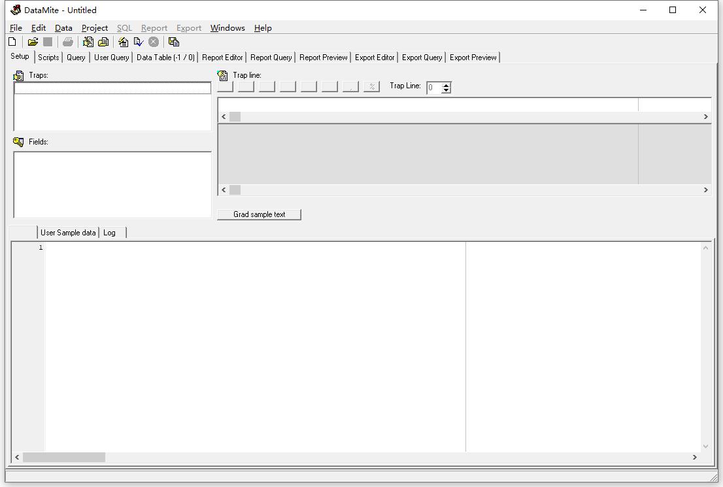
Task: Click the copy document toolbar icon
Action: (x=104, y=42)
